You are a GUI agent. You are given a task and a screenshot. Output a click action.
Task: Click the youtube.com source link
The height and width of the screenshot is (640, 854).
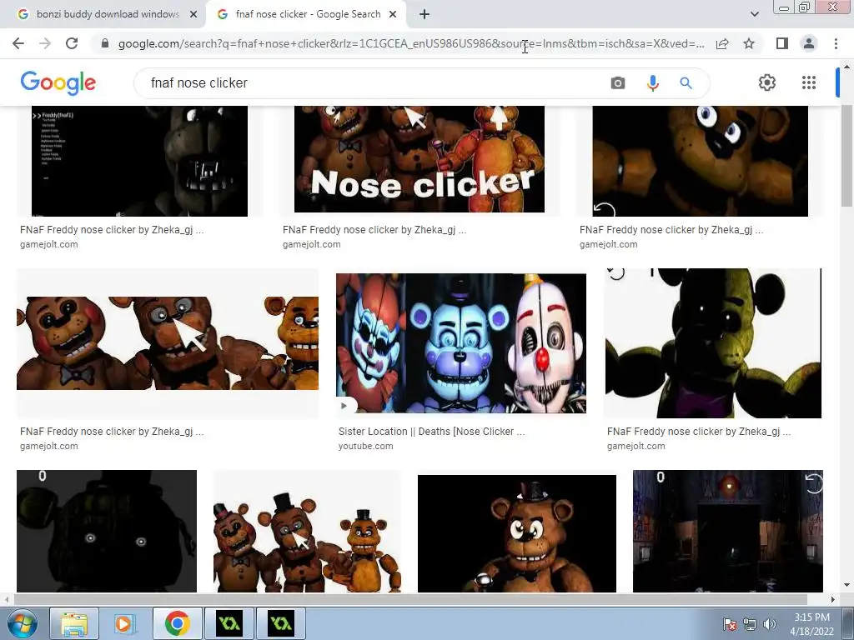tap(365, 447)
